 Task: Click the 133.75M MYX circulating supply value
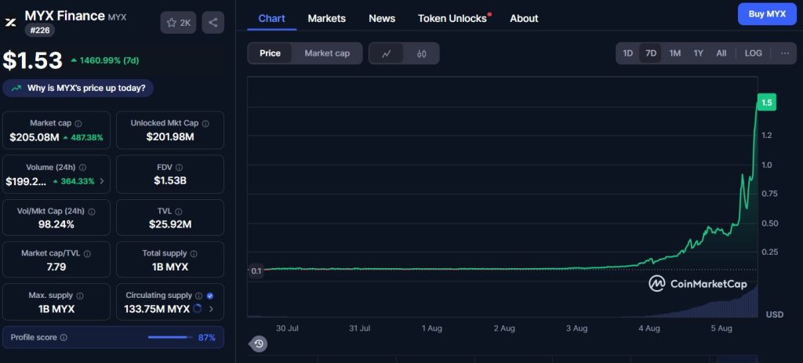pyautogui.click(x=157, y=309)
